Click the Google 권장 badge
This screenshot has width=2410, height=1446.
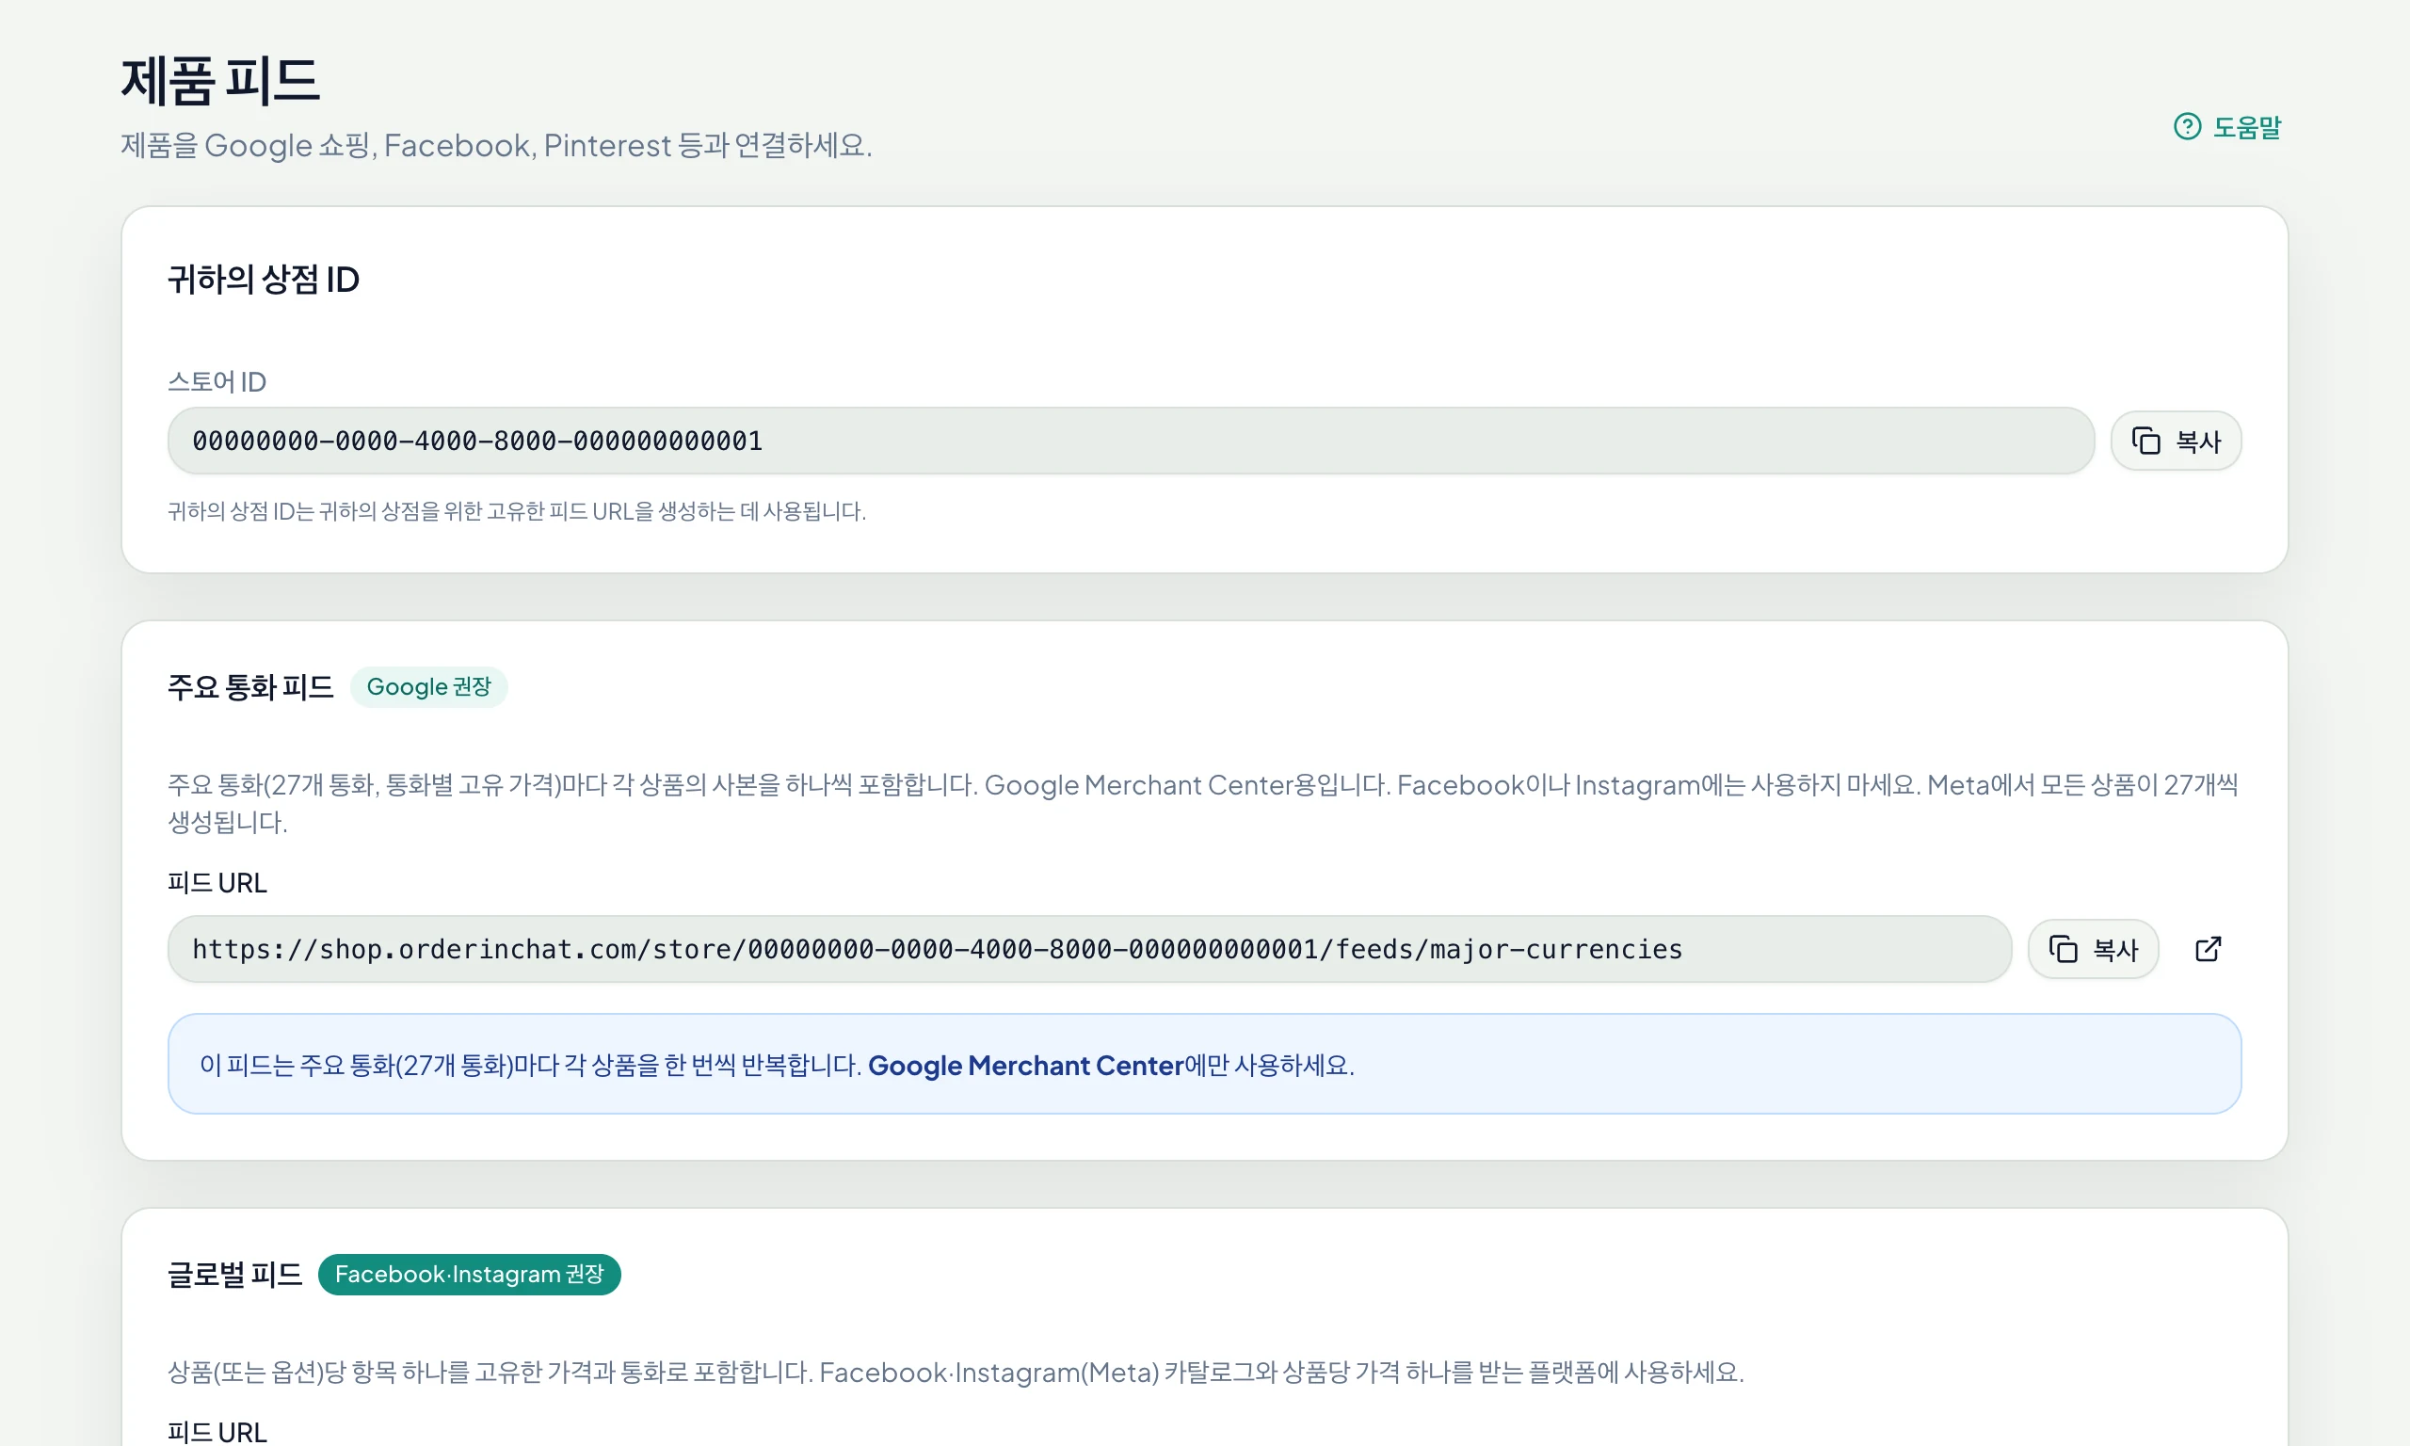428,687
